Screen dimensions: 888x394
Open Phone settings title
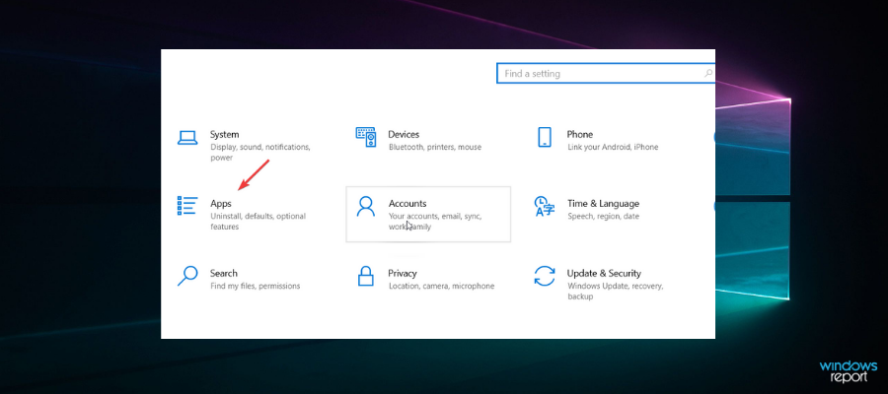580,135
